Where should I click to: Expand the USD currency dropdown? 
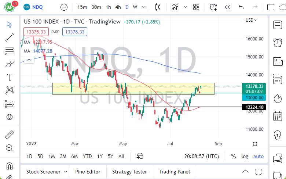tap(251, 20)
